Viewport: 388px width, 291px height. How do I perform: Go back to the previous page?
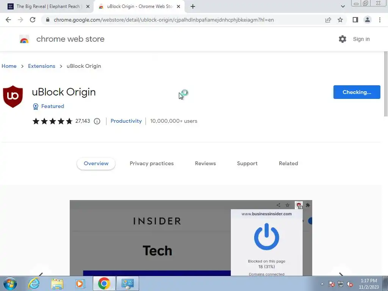point(8,20)
